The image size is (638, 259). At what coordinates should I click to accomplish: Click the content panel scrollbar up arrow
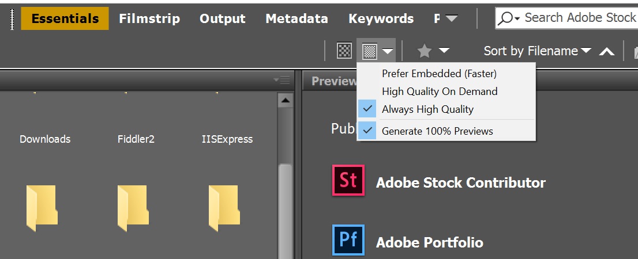tap(285, 100)
